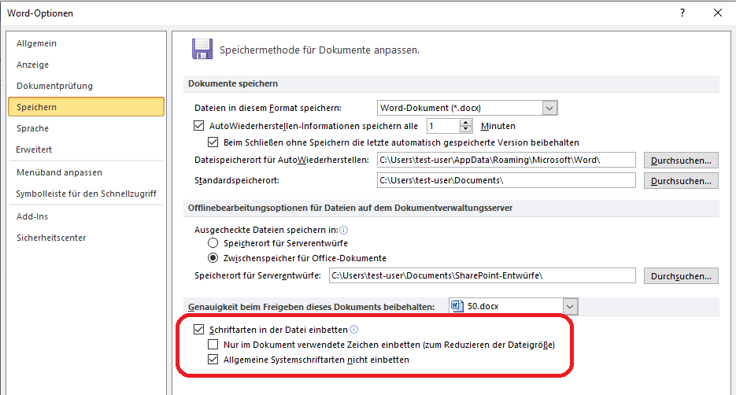Increase the AutoRecover minutes spinner

click(466, 122)
